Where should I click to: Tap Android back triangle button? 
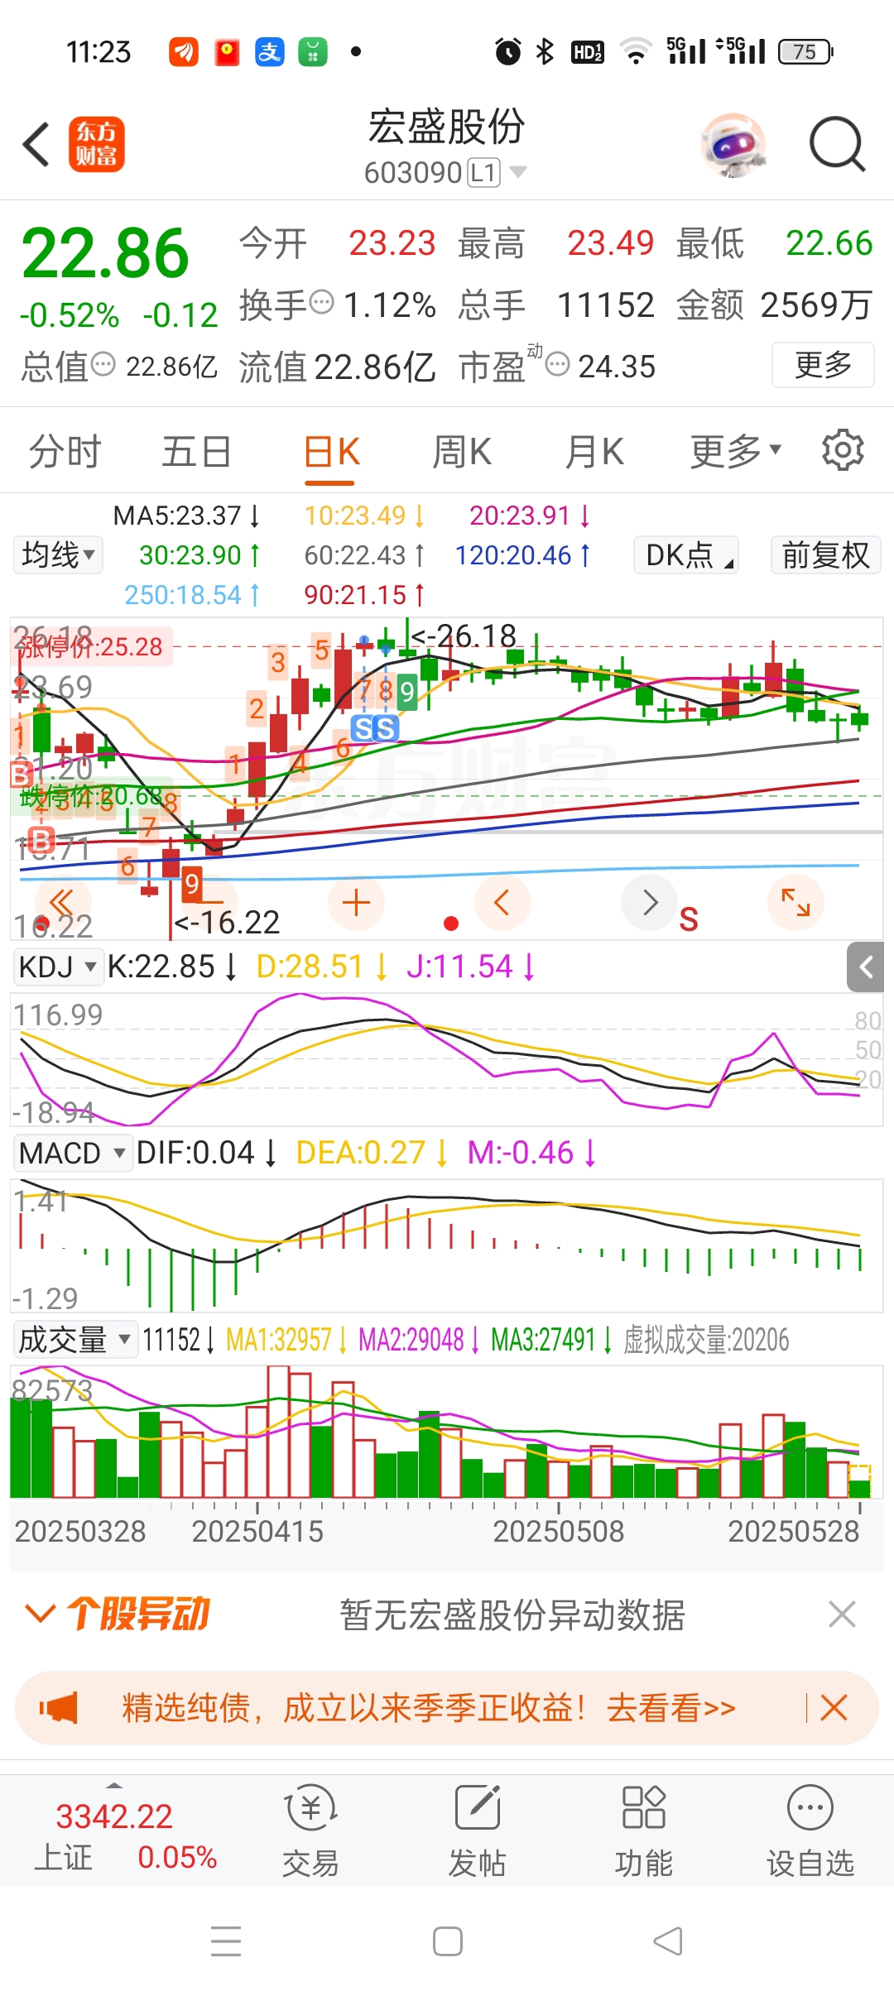pos(668,1941)
